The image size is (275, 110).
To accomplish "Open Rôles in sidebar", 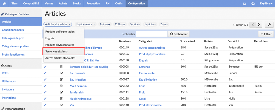I will tap(21, 73).
